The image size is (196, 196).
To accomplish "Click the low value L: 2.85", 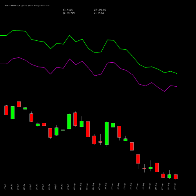I will click(x=99, y=13).
